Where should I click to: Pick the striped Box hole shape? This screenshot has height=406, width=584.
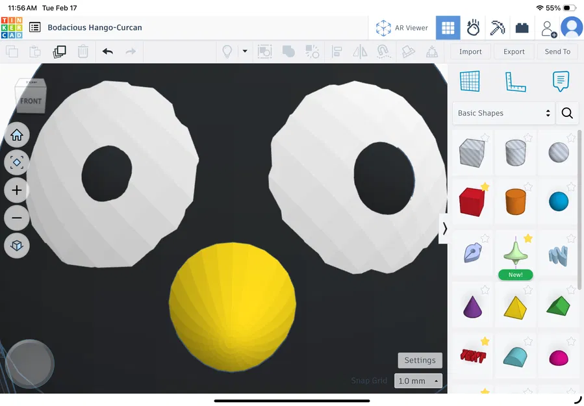pyautogui.click(x=472, y=153)
